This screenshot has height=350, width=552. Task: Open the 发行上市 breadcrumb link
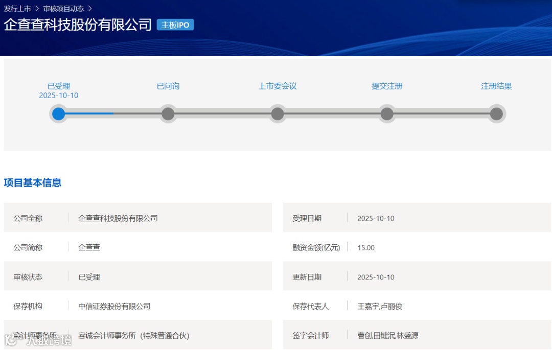[17, 9]
